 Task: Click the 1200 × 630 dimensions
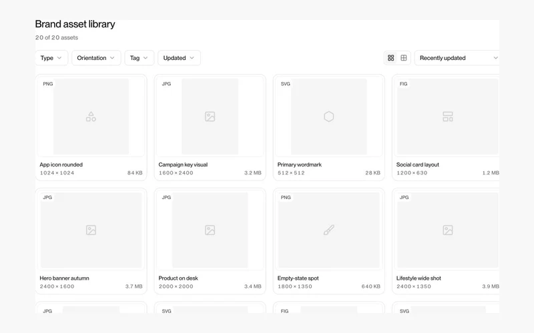[x=412, y=173]
